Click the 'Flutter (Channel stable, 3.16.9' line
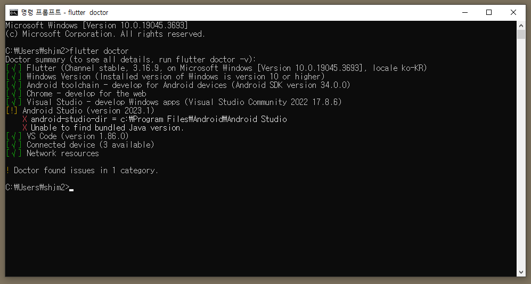The height and width of the screenshot is (284, 531). (x=226, y=68)
